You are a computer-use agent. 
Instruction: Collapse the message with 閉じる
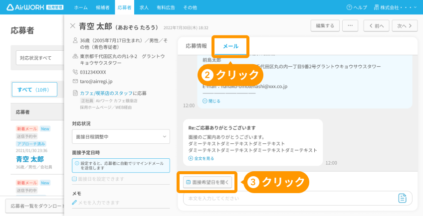211,101
